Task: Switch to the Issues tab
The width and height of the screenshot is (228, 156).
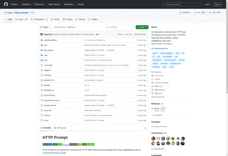Action: coord(21,19)
